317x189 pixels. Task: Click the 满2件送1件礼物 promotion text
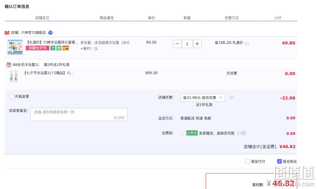point(57,65)
